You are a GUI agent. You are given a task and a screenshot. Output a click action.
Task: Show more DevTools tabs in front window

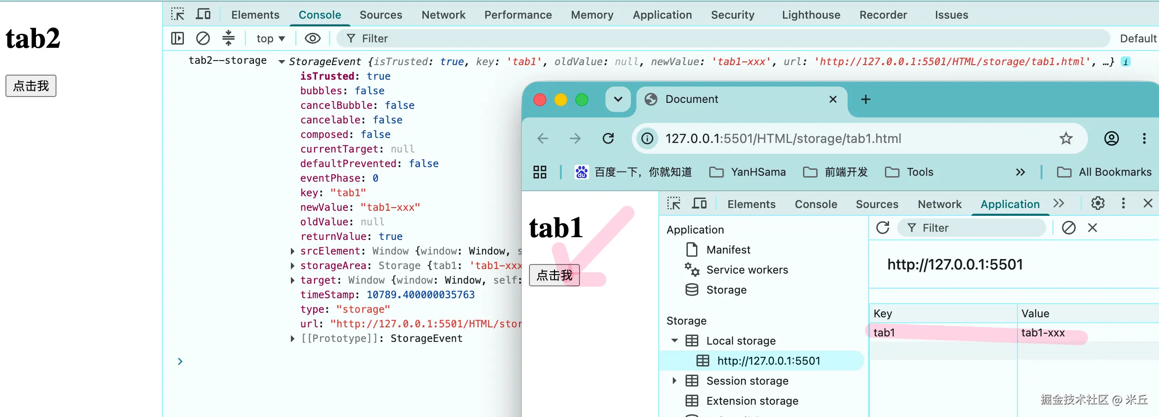pyautogui.click(x=1059, y=203)
